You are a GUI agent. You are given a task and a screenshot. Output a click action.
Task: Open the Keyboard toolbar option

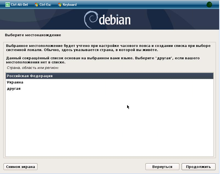point(67,5)
